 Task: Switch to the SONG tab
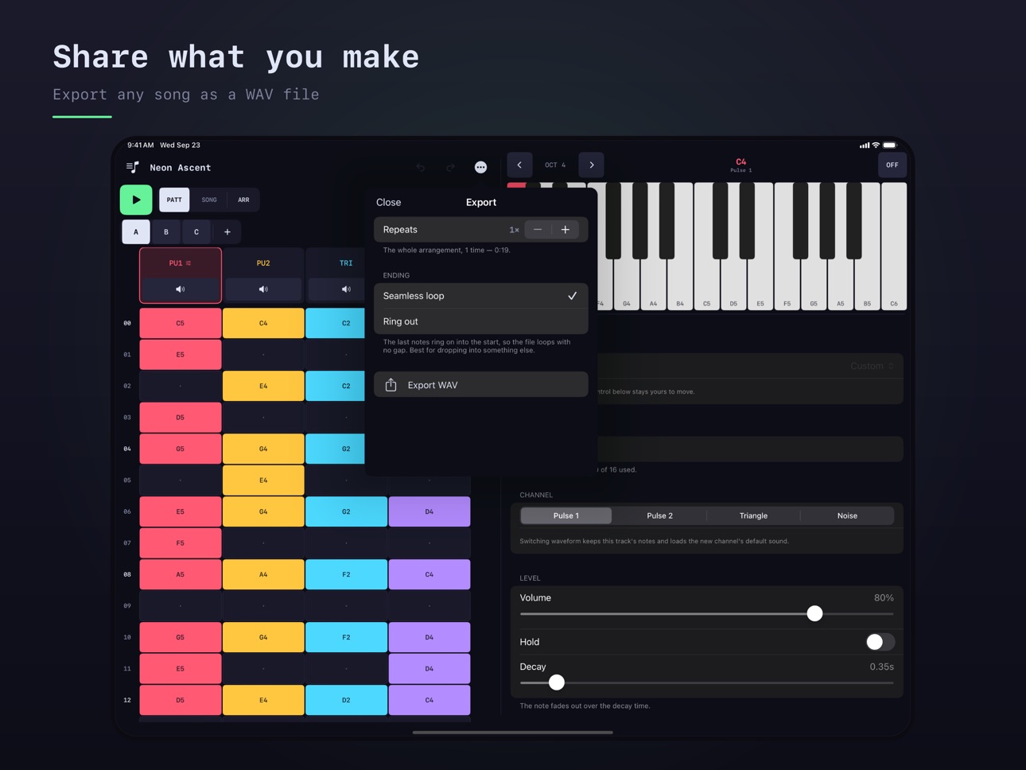pyautogui.click(x=209, y=200)
